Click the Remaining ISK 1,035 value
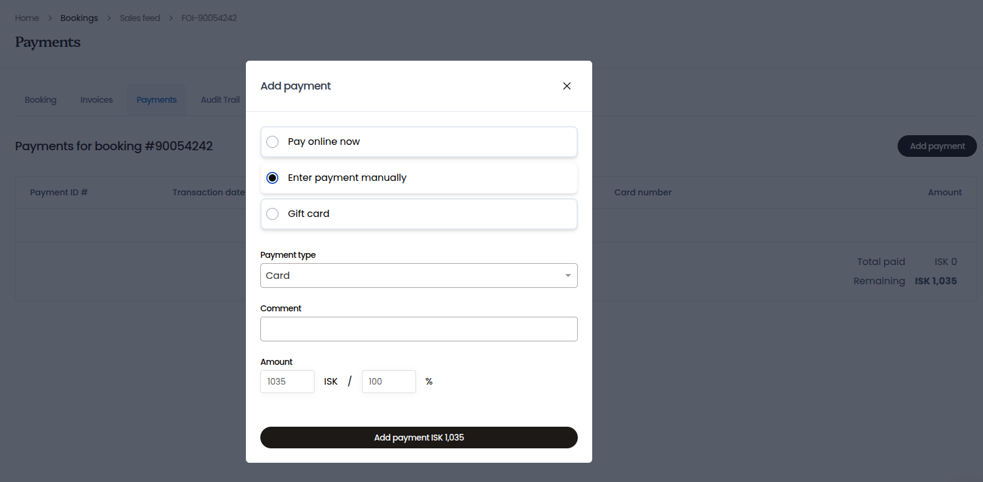Viewport: 983px width, 482px height. coord(936,281)
